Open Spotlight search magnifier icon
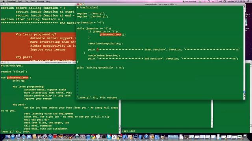This screenshot has width=252, height=141. click(248, 2)
